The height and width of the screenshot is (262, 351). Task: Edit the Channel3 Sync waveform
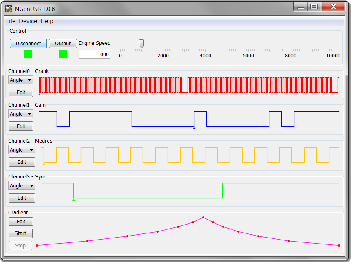click(22, 198)
